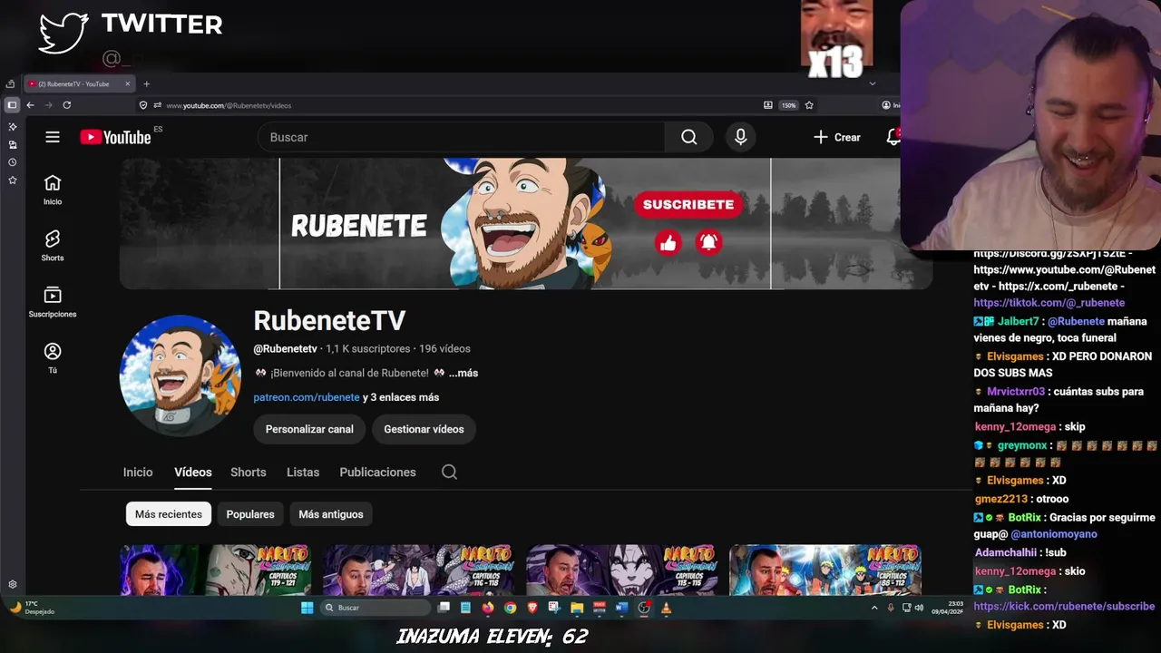Open File Explorer from the taskbar
This screenshot has width=1161, height=653.
(577, 608)
